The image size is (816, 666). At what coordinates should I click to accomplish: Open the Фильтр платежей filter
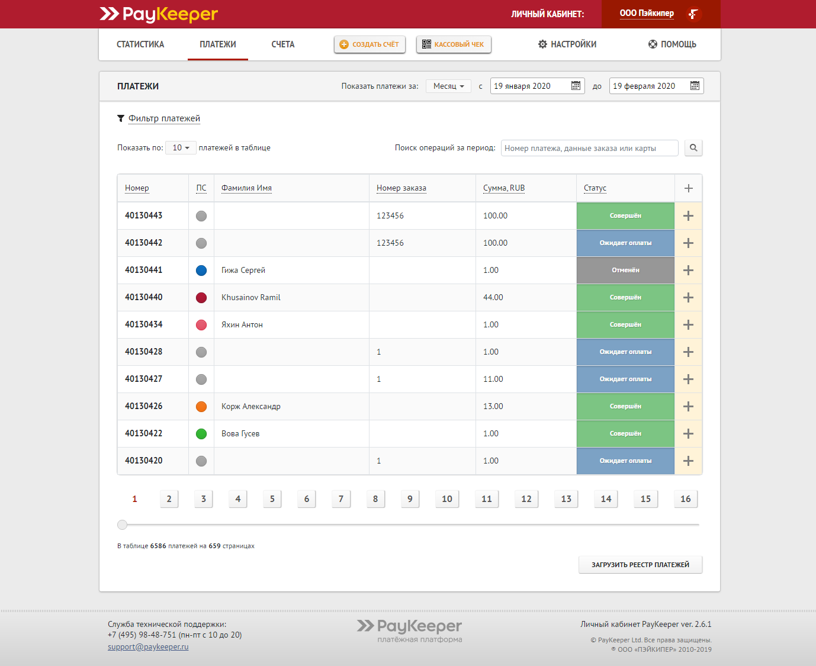[x=164, y=118]
